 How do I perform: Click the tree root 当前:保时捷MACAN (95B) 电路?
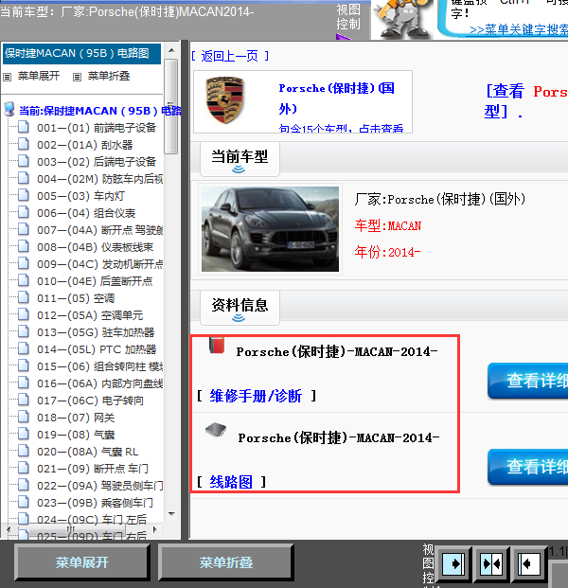click(99, 111)
